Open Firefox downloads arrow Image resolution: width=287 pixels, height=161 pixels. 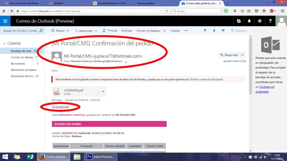(235, 11)
